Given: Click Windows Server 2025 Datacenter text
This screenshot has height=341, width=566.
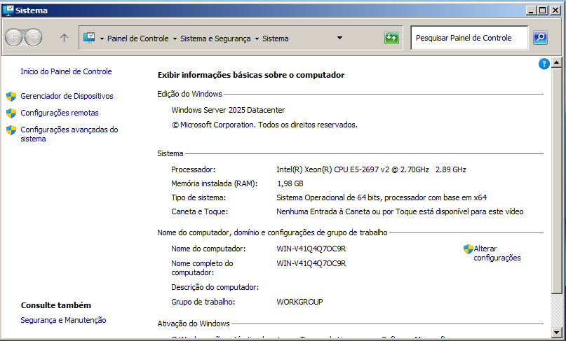Looking at the screenshot, I should 228,110.
